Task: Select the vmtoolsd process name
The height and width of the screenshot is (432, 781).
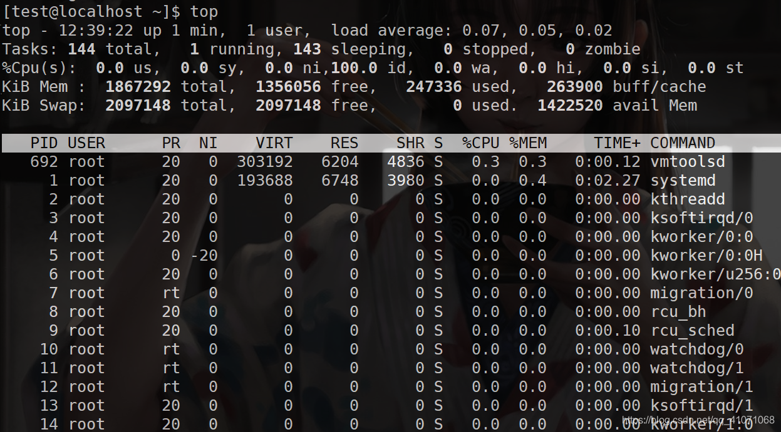Action: pyautogui.click(x=688, y=162)
